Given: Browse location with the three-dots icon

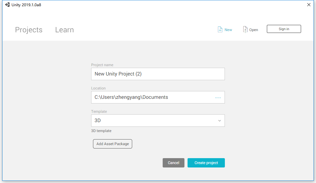Looking at the screenshot, I should [x=218, y=98].
